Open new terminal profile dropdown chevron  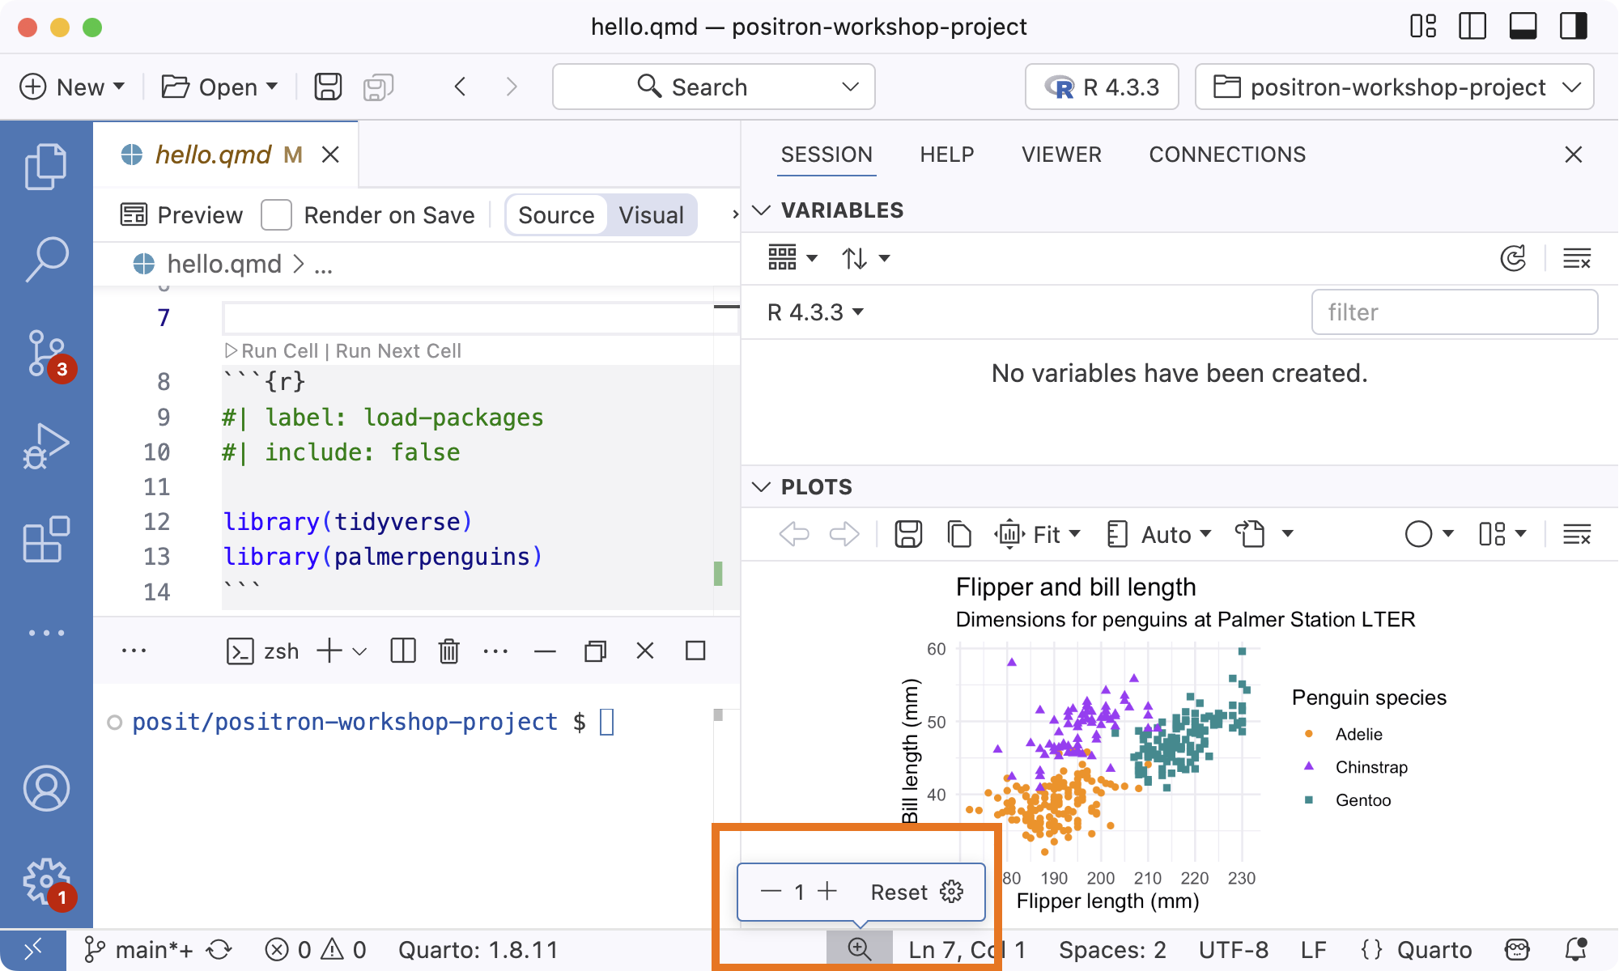pyautogui.click(x=360, y=651)
